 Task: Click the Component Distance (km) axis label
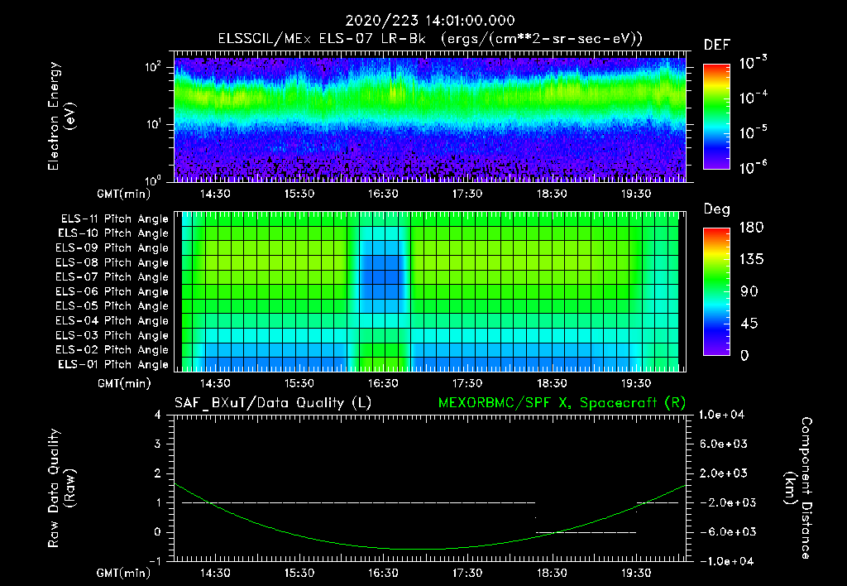point(798,488)
